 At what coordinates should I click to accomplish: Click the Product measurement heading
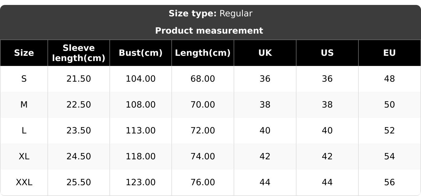tap(209, 31)
